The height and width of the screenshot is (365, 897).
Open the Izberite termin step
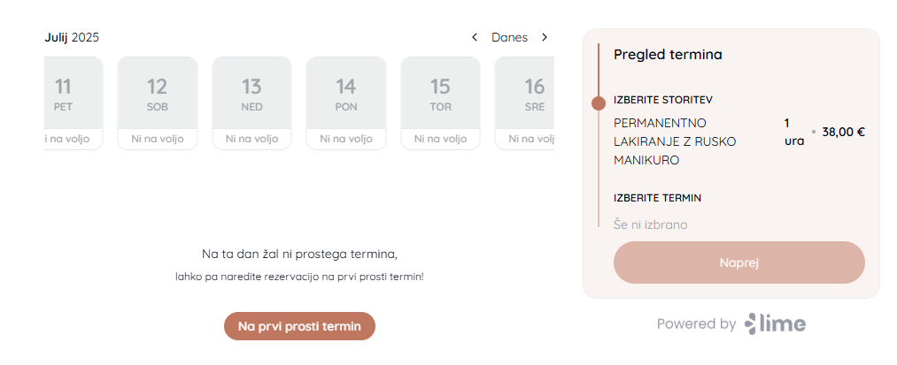(x=657, y=198)
